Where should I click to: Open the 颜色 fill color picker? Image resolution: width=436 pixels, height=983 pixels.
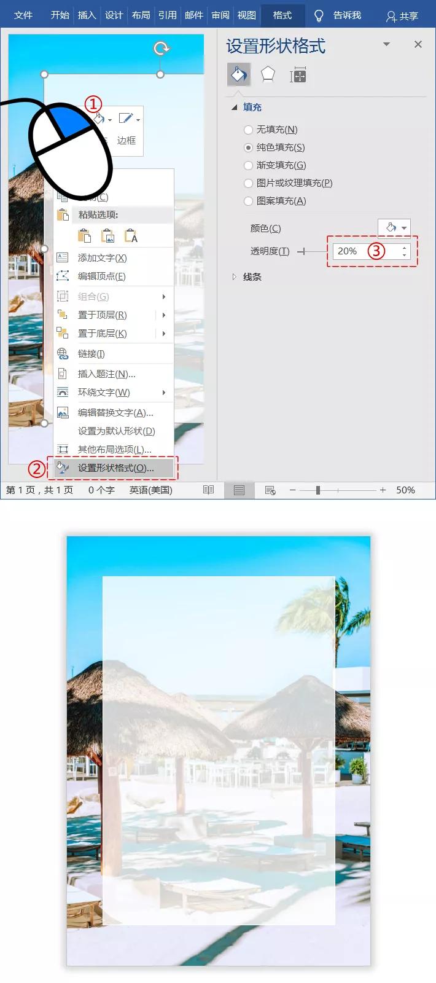(x=394, y=228)
